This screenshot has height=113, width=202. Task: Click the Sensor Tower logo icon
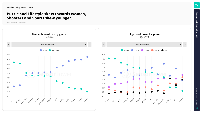pos(197,5)
